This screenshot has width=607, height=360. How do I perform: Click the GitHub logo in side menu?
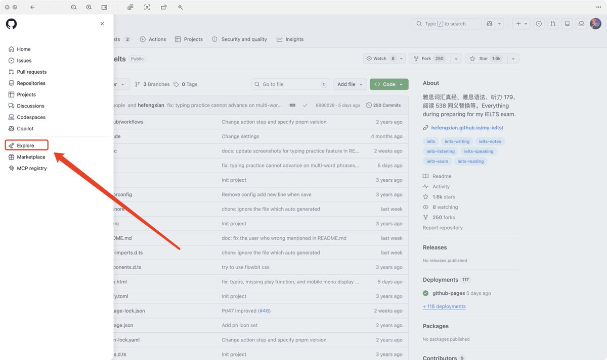click(x=11, y=24)
